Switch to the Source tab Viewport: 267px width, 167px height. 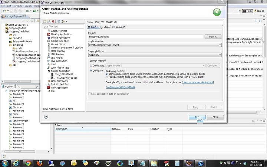pos(105,27)
